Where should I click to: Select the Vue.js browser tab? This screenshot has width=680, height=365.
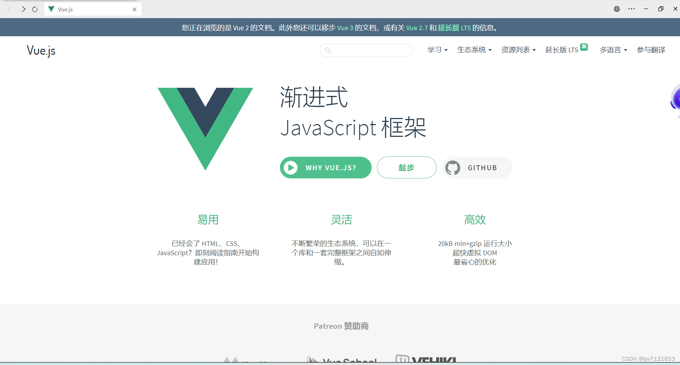(93, 9)
